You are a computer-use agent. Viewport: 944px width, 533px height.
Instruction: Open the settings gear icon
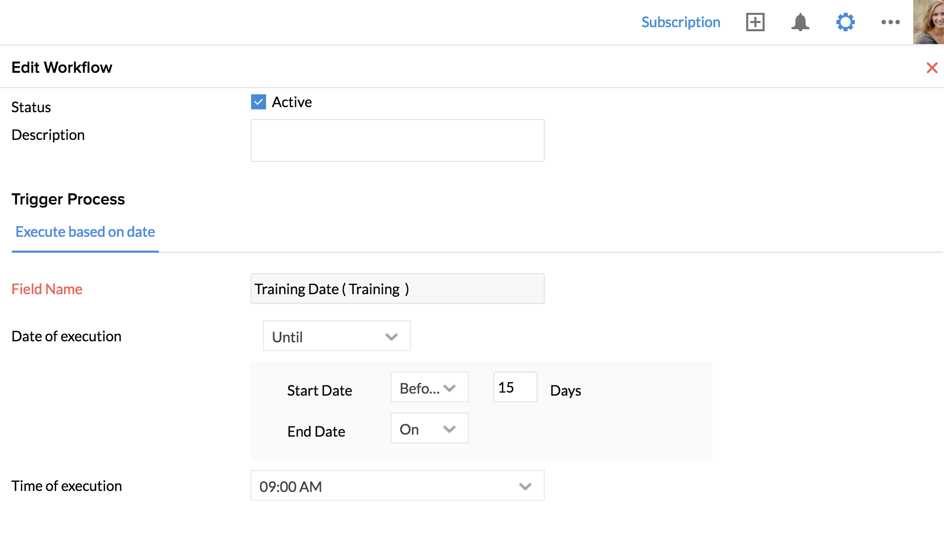pyautogui.click(x=845, y=22)
